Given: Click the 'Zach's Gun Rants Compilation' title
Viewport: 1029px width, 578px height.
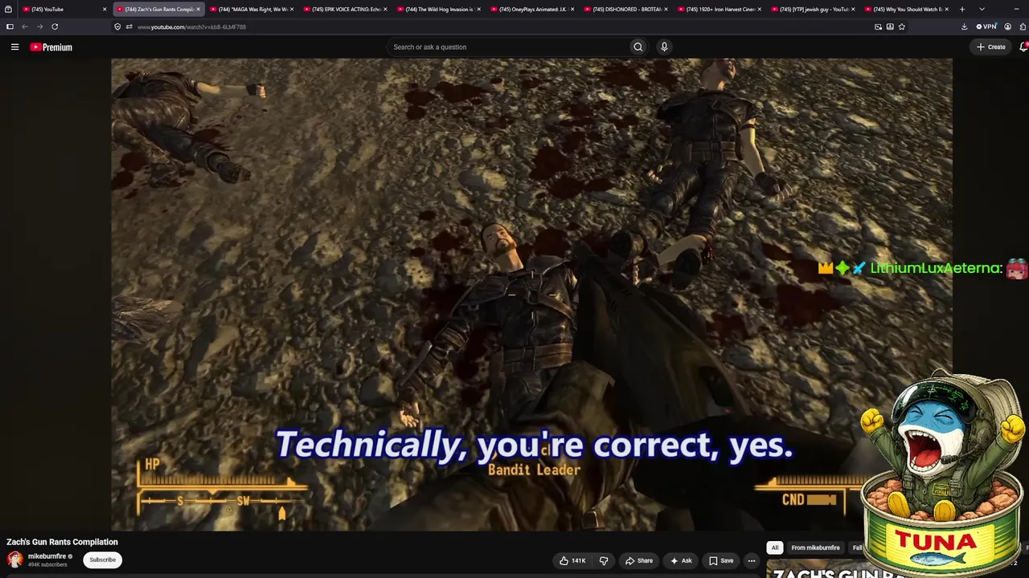Looking at the screenshot, I should (62, 542).
